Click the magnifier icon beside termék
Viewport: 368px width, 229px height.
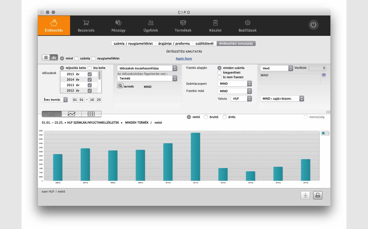[x=120, y=86]
